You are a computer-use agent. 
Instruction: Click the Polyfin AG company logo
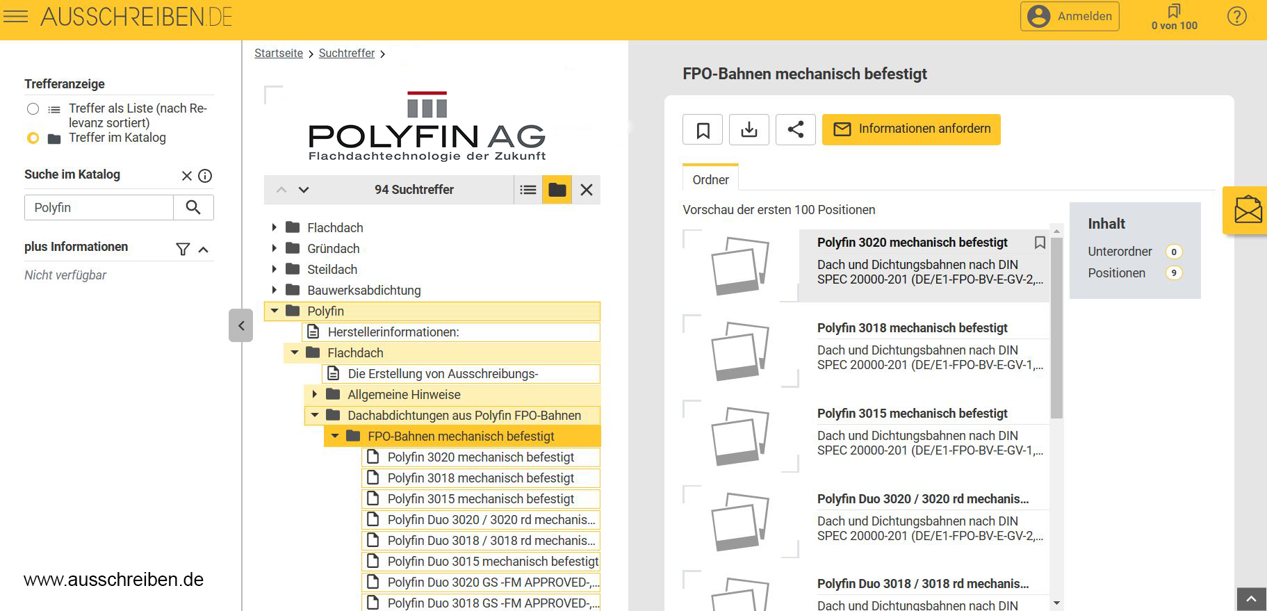pos(427,127)
